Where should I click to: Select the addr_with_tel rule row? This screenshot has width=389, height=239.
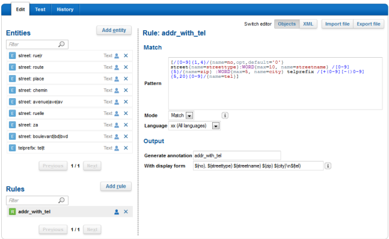pos(70,212)
